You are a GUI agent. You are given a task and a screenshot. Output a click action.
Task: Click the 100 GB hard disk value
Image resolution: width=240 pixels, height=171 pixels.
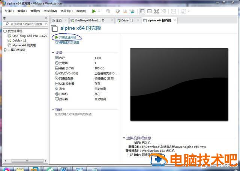(99, 68)
